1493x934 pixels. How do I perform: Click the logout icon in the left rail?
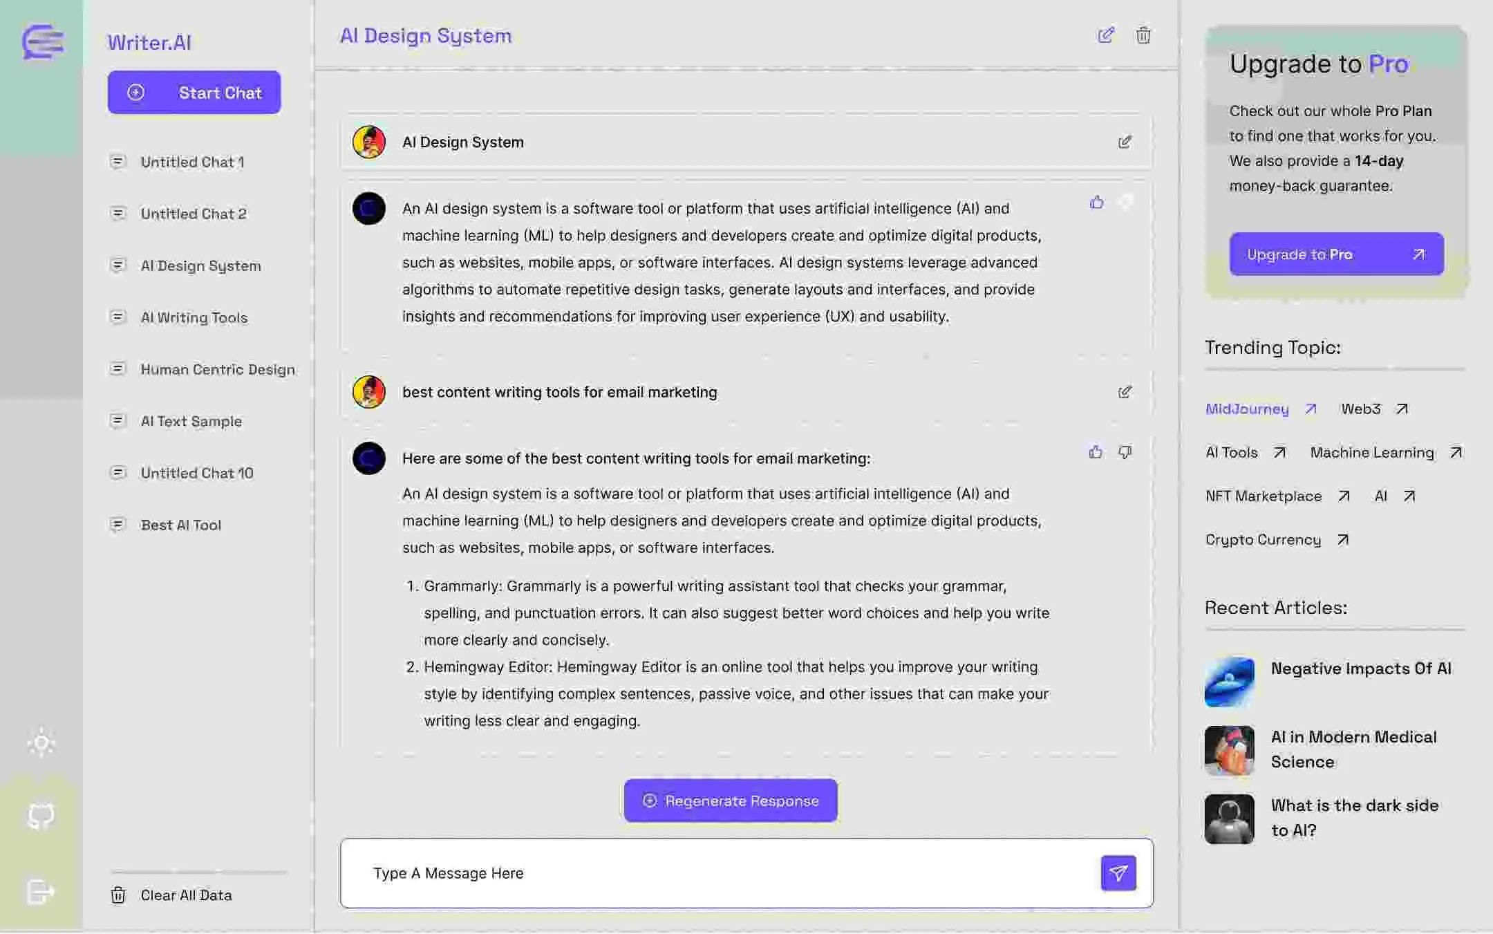pyautogui.click(x=41, y=892)
